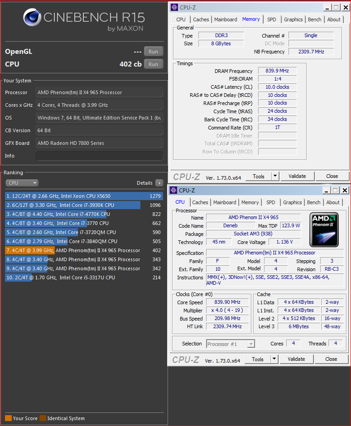Click the Core Speed value 839.90 MHz
Viewport: 351px width, 426px height.
(x=227, y=302)
